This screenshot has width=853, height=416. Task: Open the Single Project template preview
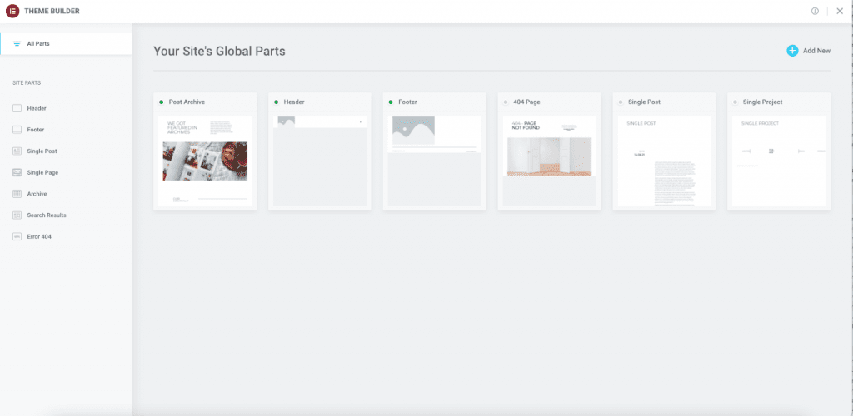coord(779,161)
